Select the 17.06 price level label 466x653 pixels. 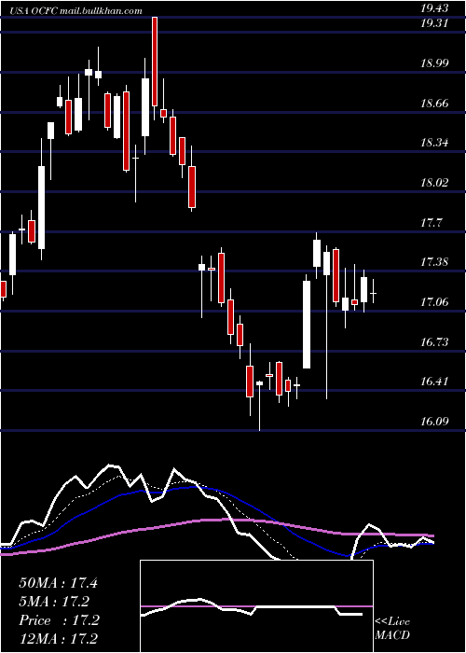(x=434, y=302)
